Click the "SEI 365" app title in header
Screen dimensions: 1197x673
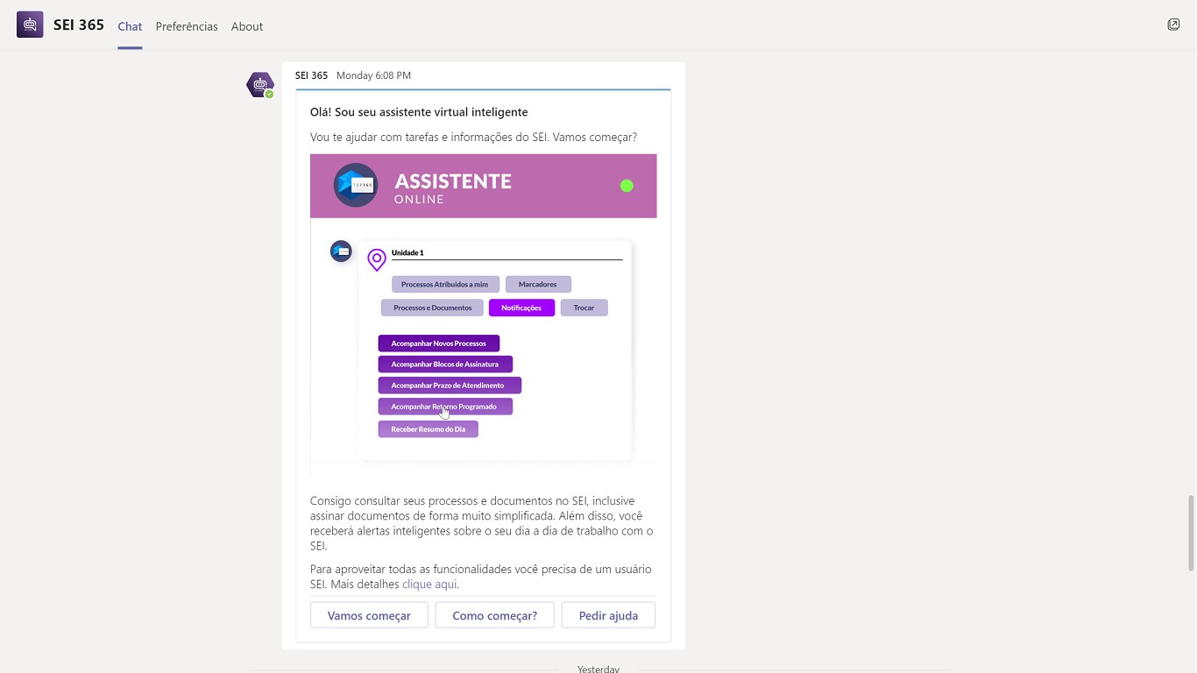click(79, 25)
